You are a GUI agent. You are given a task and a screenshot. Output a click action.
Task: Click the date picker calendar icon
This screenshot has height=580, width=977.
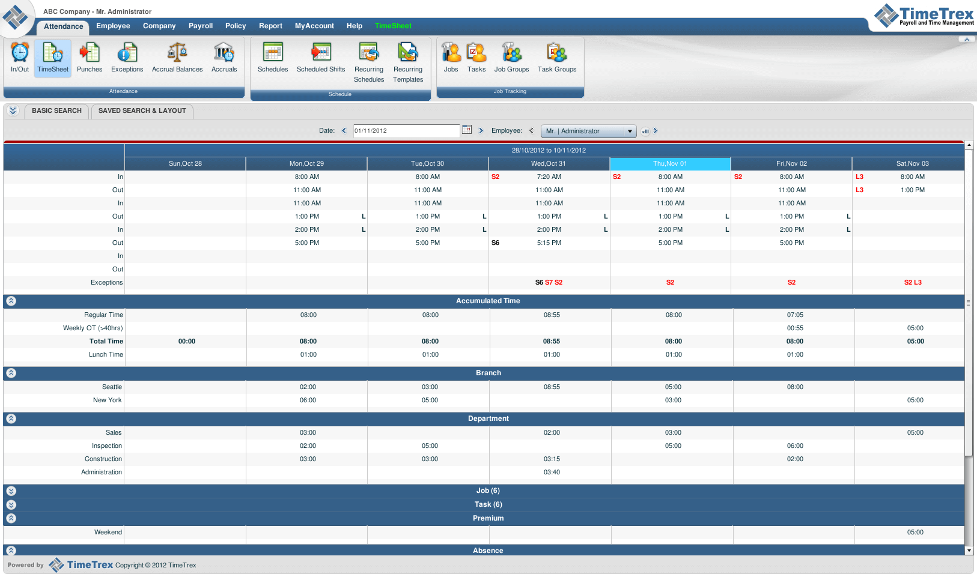[x=467, y=130]
